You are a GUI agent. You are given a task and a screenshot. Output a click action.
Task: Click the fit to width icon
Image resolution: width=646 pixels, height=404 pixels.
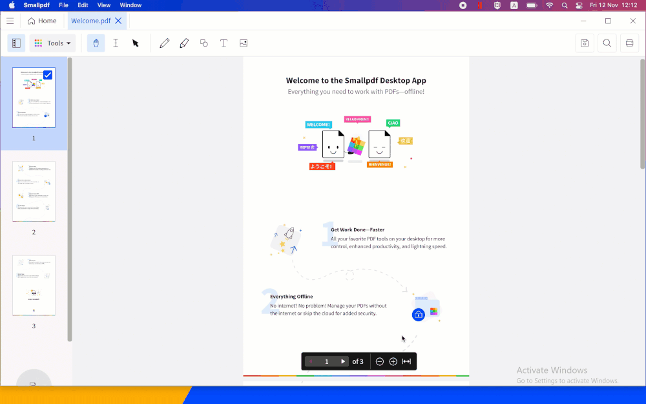(x=406, y=361)
